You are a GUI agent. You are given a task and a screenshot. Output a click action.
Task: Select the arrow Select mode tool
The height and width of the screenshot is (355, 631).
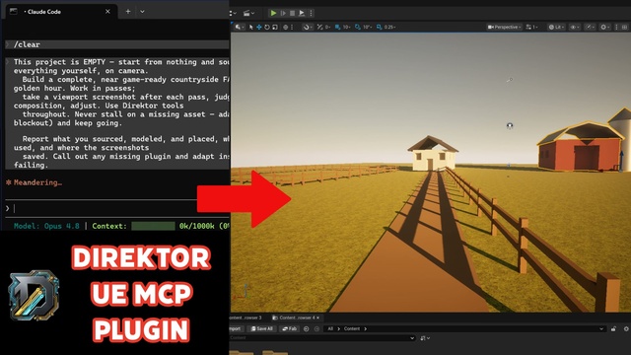pos(251,27)
